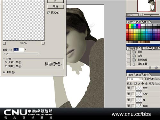Click the 填充 fill field
The height and width of the screenshot is (120, 160).
point(158,84)
